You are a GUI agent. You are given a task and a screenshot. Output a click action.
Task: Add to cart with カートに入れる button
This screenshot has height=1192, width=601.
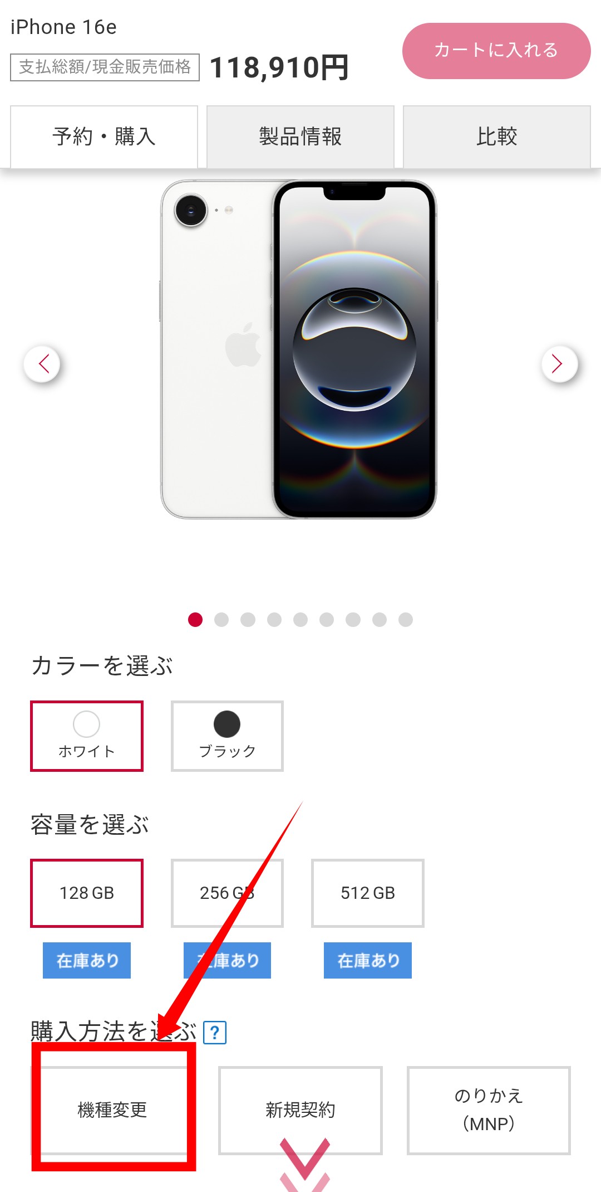496,51
